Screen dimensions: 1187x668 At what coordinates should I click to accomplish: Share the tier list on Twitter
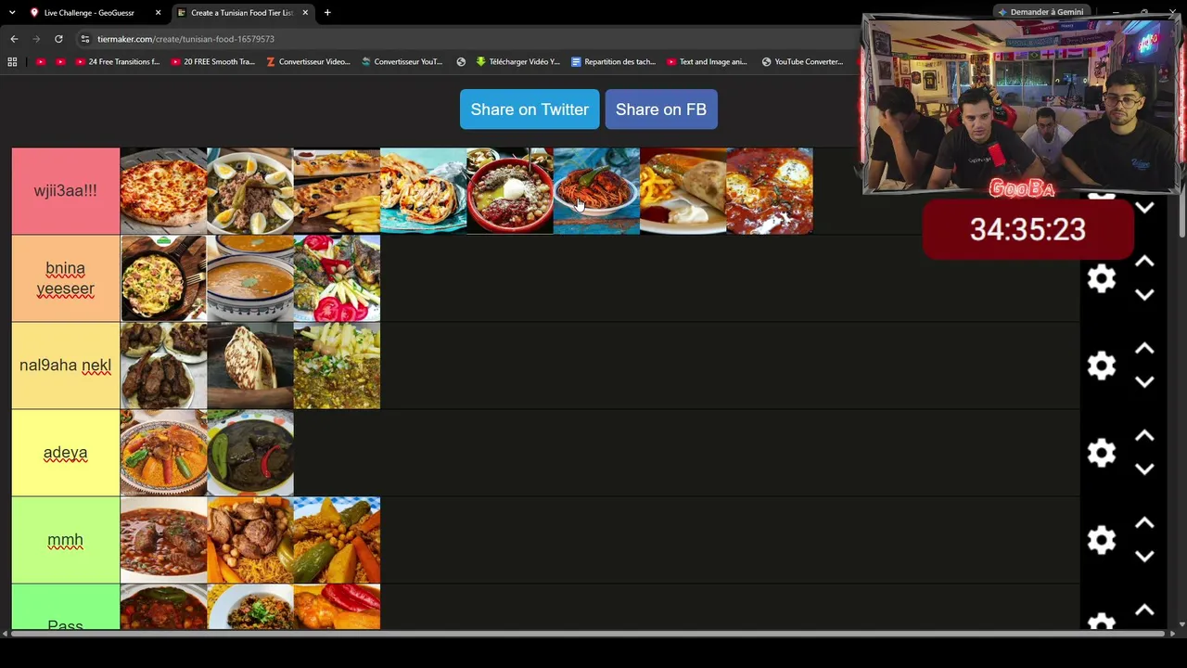pyautogui.click(x=530, y=109)
